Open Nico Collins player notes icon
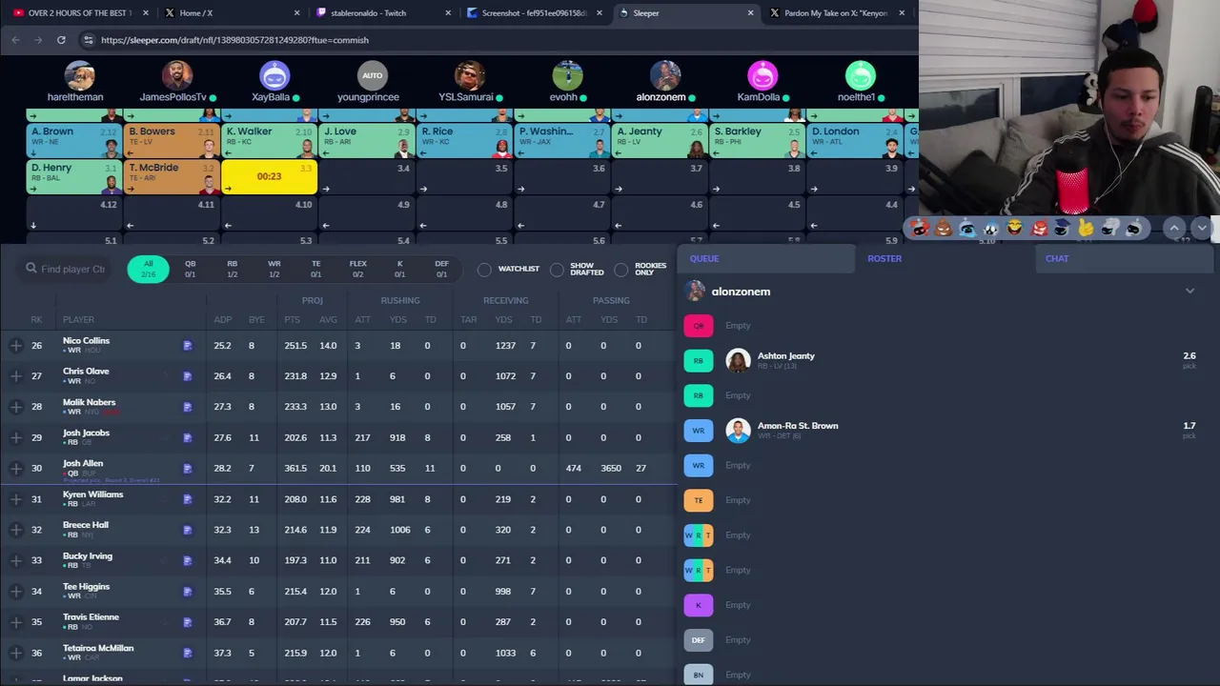The width and height of the screenshot is (1220, 686). click(188, 346)
